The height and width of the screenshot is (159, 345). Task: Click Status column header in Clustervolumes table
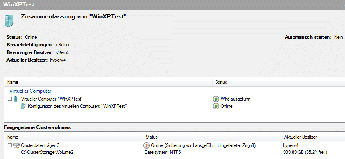(212, 137)
